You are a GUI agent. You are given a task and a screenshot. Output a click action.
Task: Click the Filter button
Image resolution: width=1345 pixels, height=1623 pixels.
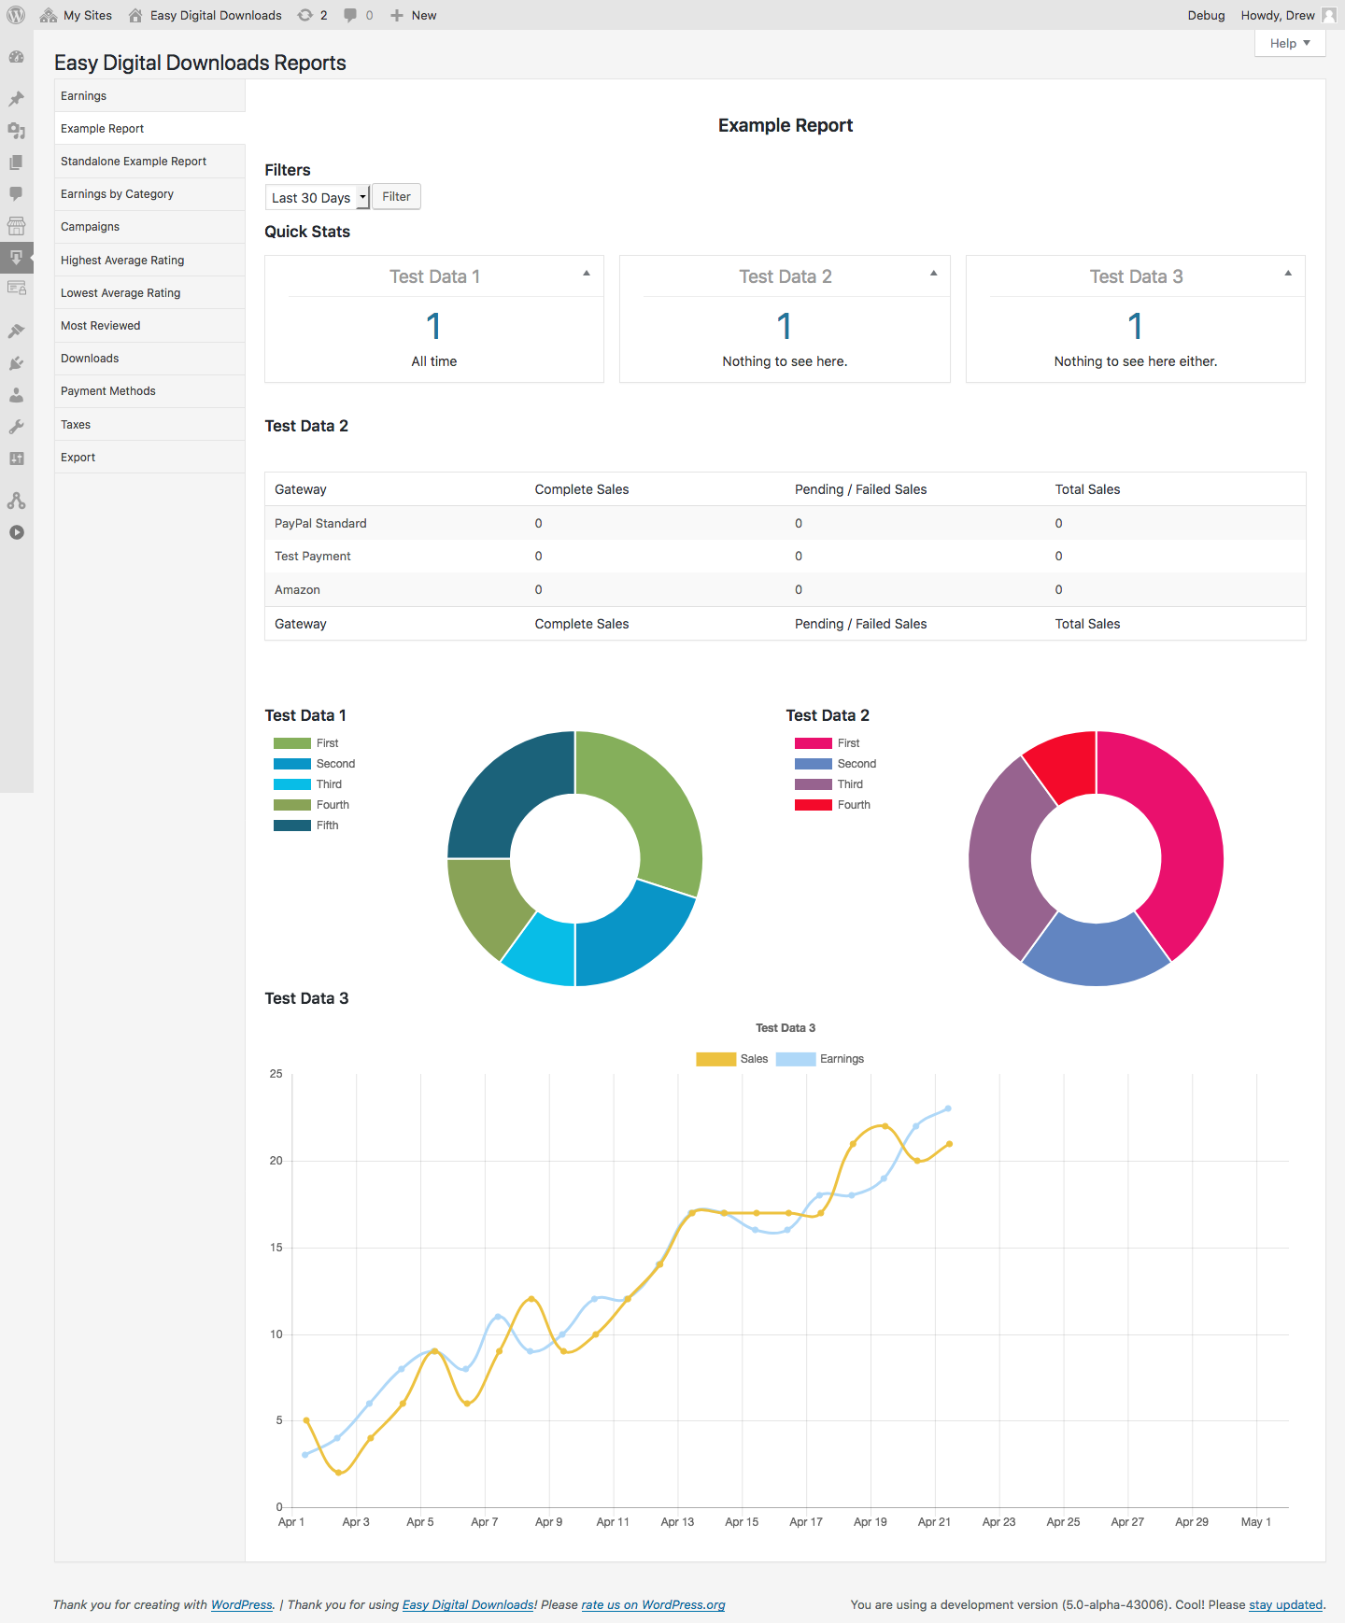(396, 197)
